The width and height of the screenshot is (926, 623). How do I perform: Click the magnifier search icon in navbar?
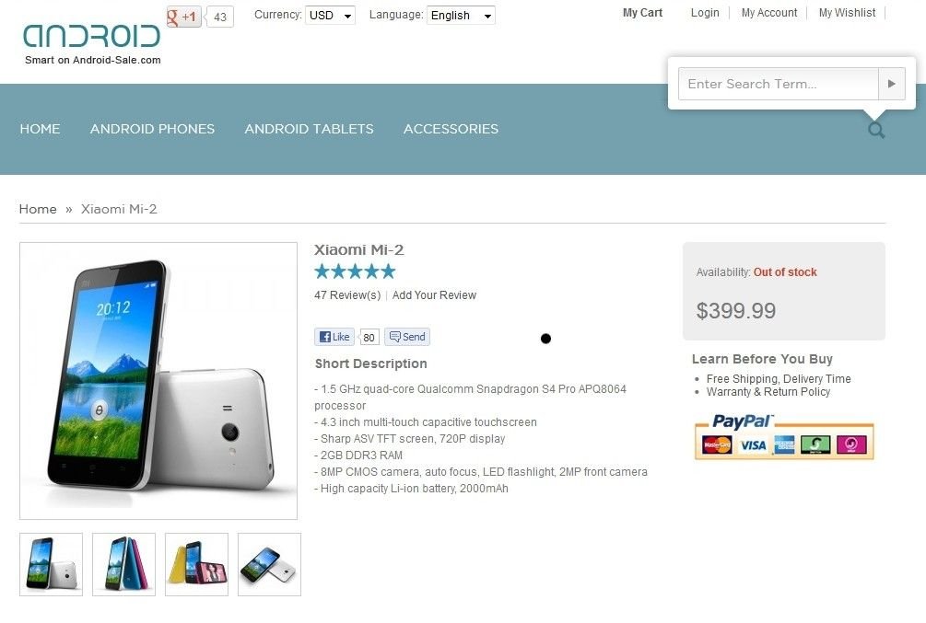click(x=876, y=130)
